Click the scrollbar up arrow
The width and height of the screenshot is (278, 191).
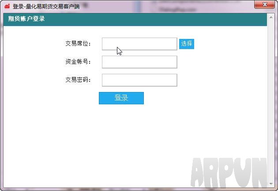coord(271,17)
